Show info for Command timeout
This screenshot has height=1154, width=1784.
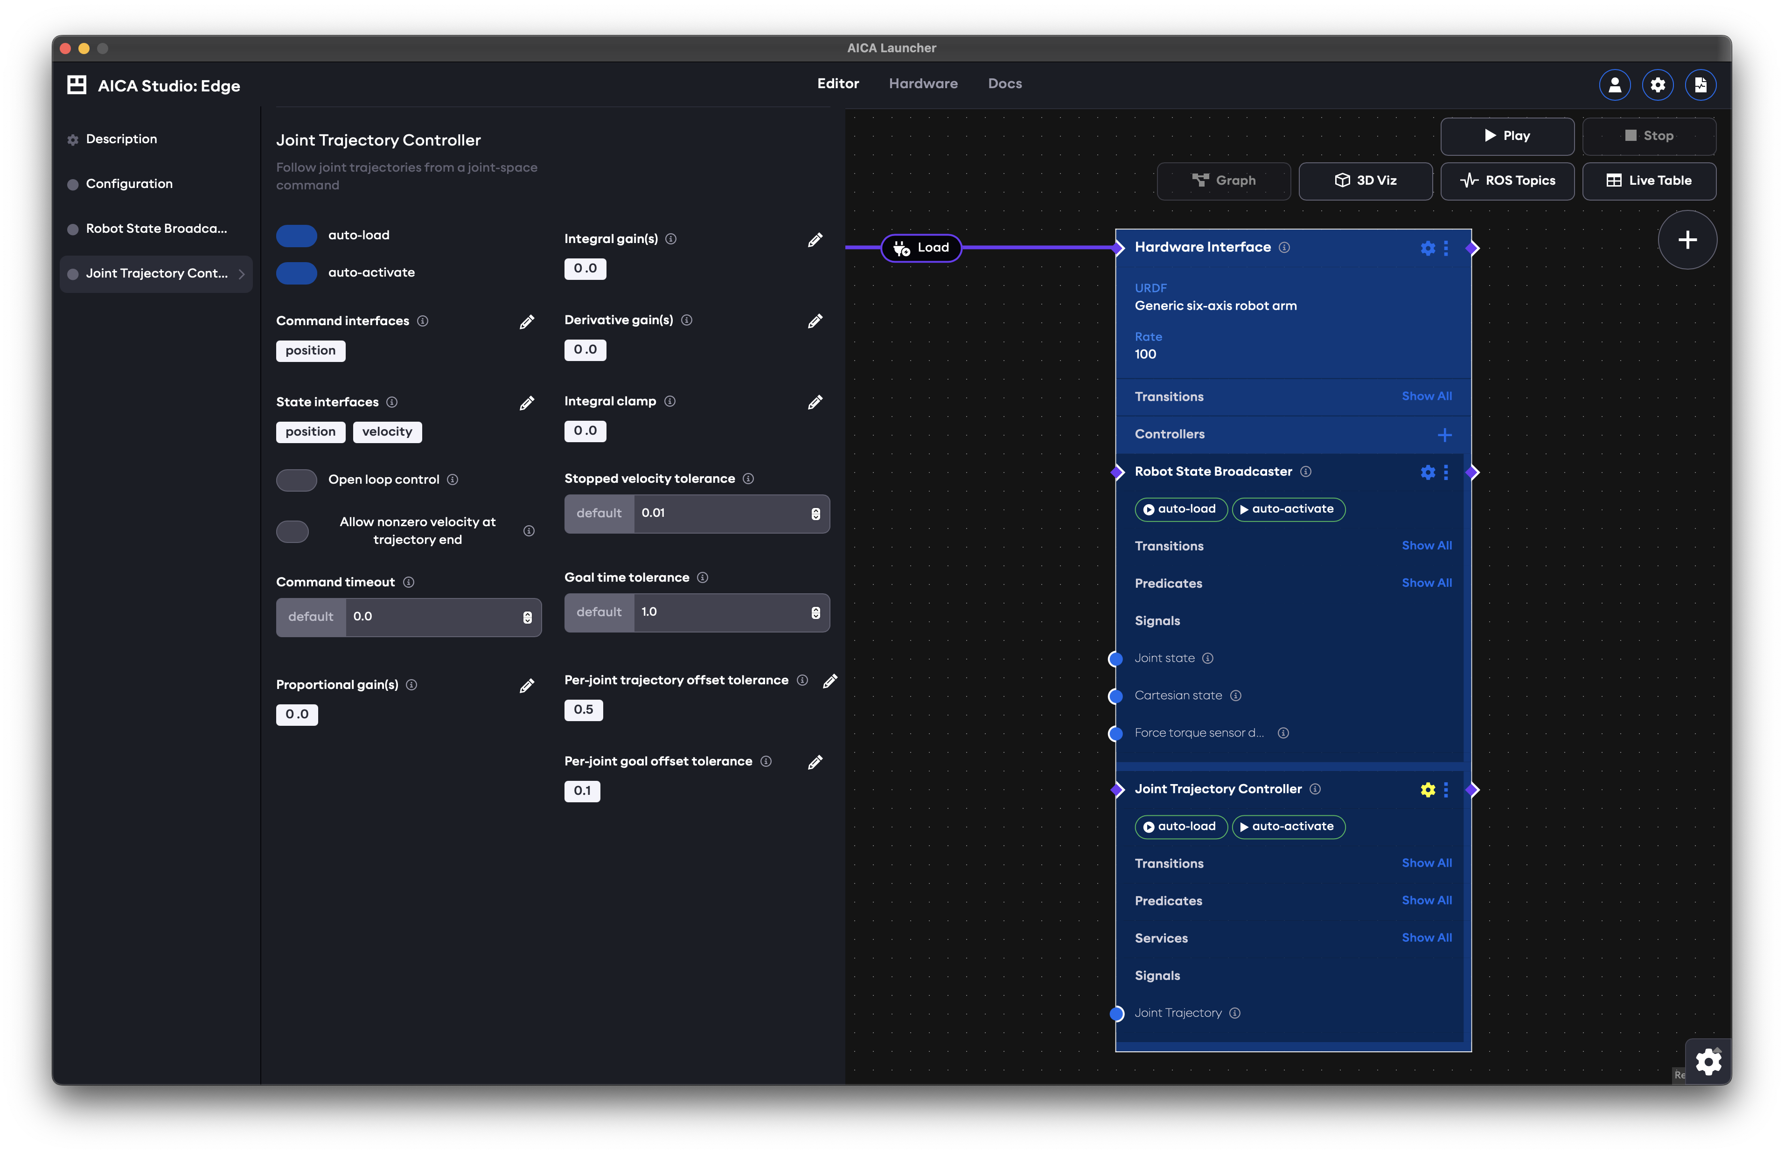pyautogui.click(x=408, y=582)
